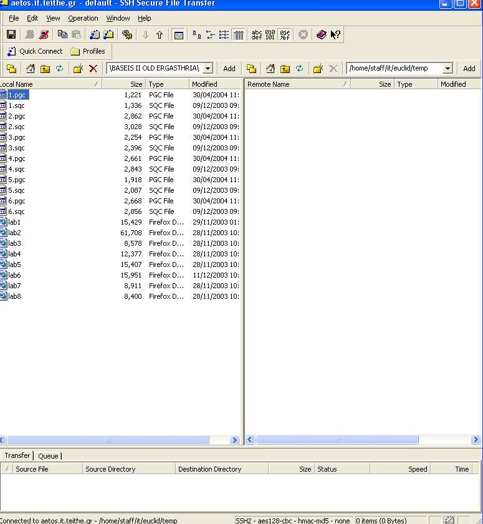Screen dimensions: 483x524
Task: Select file 2.pgc
Action: tap(17, 116)
